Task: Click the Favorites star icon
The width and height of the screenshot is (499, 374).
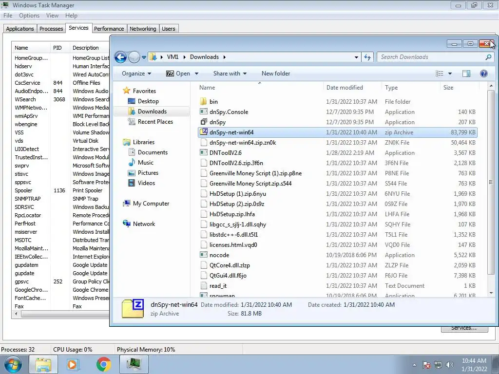Action: [x=127, y=91]
